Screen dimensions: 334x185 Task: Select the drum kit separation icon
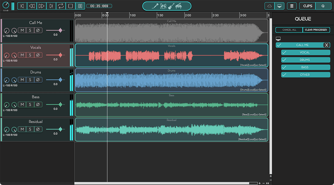[x=163, y=6]
